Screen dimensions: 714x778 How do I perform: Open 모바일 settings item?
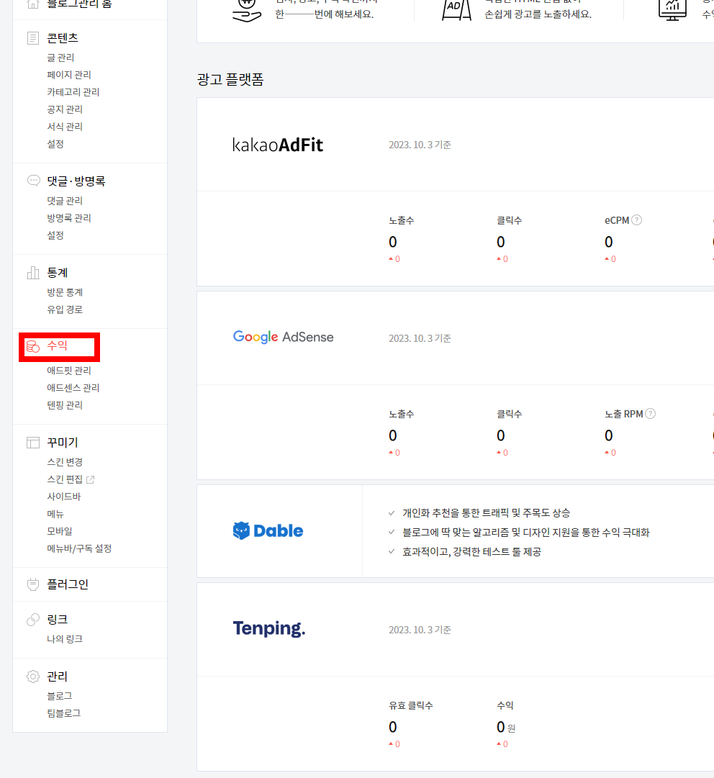click(60, 531)
